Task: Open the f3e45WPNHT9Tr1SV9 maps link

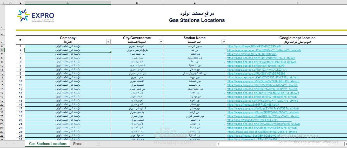Action: (x=256, y=66)
